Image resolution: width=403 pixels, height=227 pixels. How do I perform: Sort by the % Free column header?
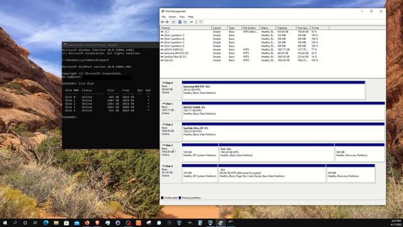point(319,28)
